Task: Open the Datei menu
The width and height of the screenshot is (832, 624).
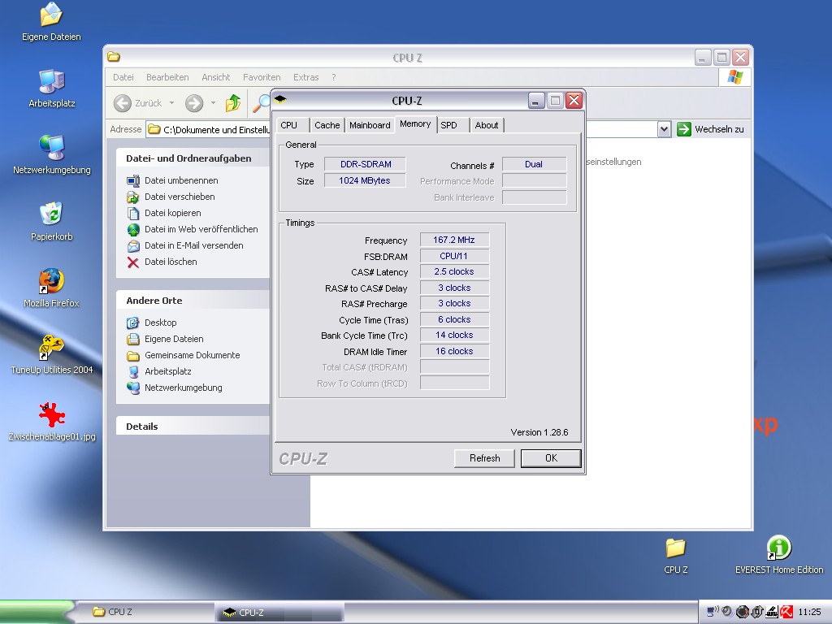Action: pos(123,77)
